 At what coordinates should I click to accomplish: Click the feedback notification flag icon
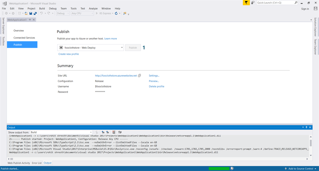coord(246,3)
